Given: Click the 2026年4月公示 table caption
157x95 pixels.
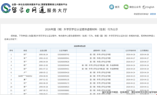Looking at the screenshot, I should pos(80,46).
